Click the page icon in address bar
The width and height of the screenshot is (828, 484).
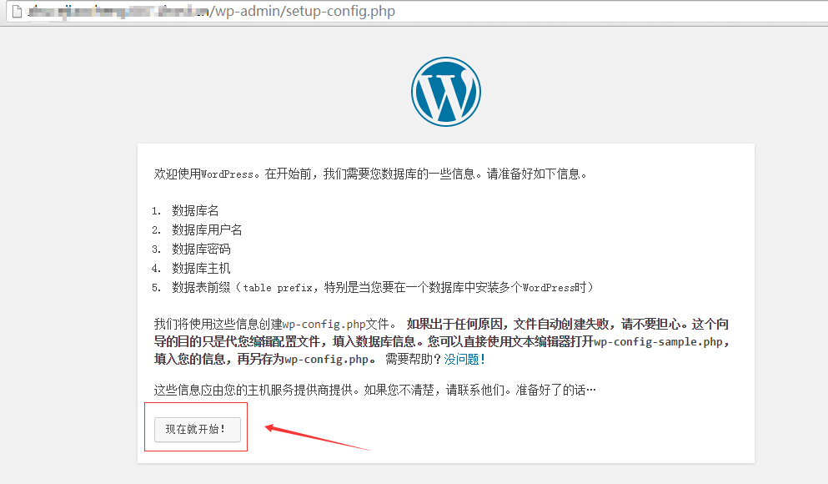point(17,11)
